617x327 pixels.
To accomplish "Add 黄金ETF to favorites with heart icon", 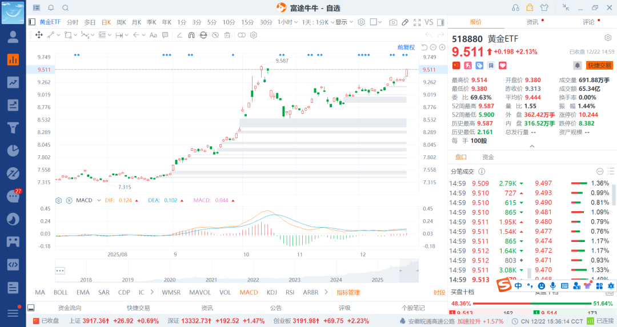I will (x=503, y=65).
